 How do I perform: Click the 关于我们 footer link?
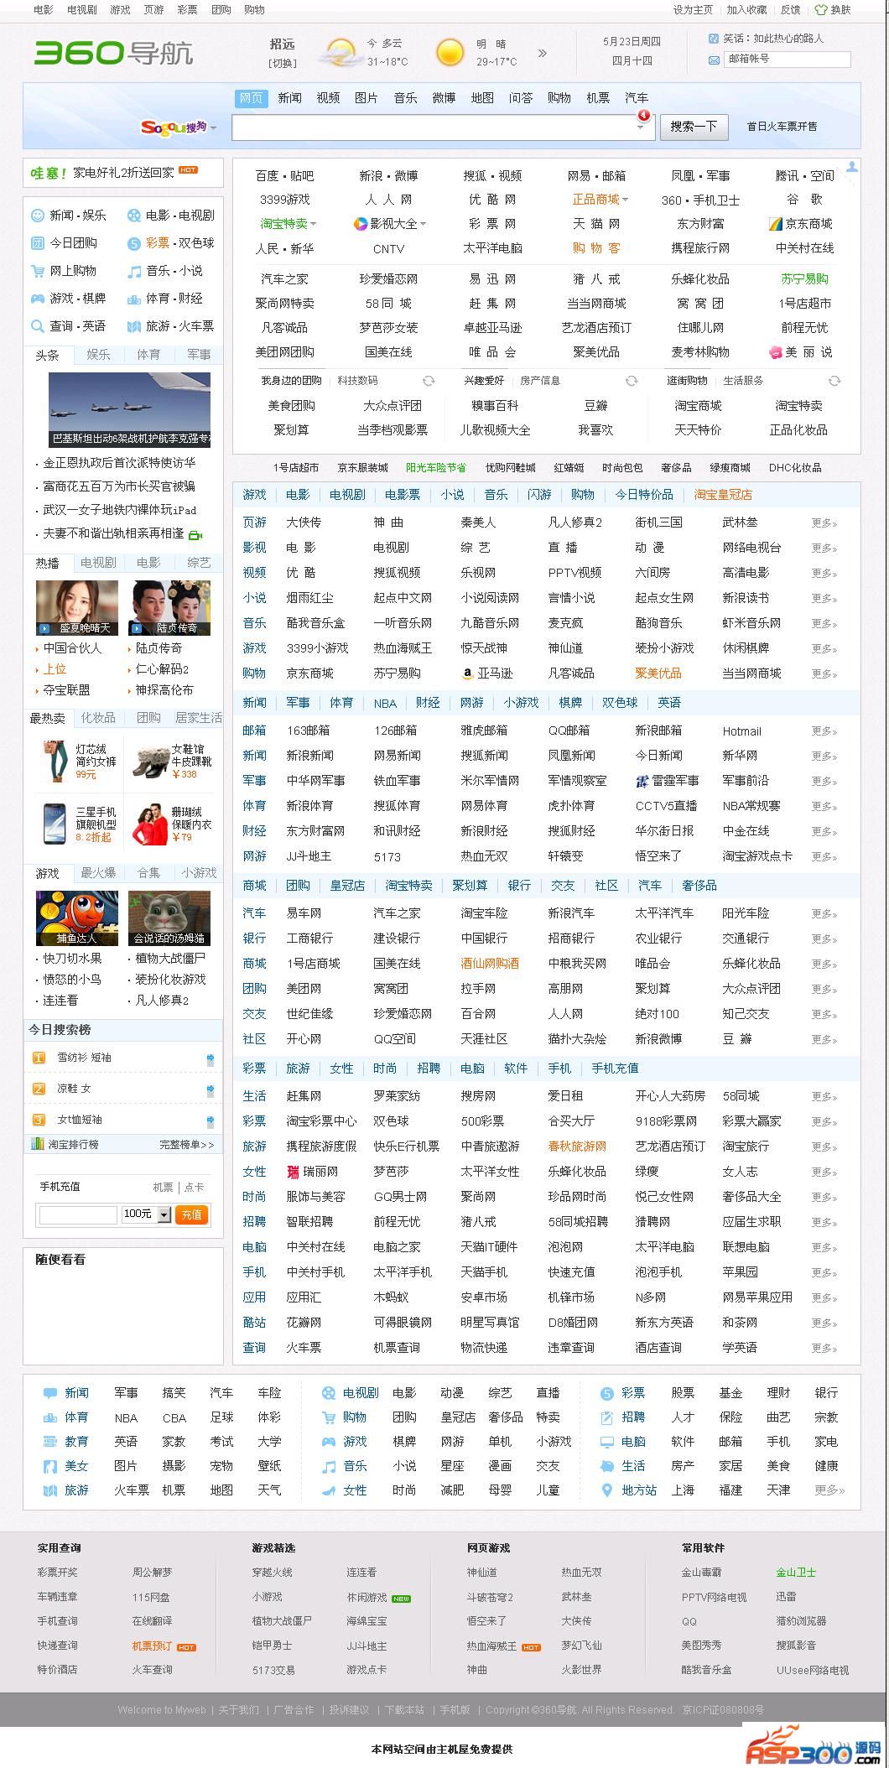coord(238,1710)
